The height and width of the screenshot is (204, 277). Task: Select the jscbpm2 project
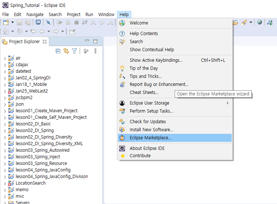pos(24,97)
